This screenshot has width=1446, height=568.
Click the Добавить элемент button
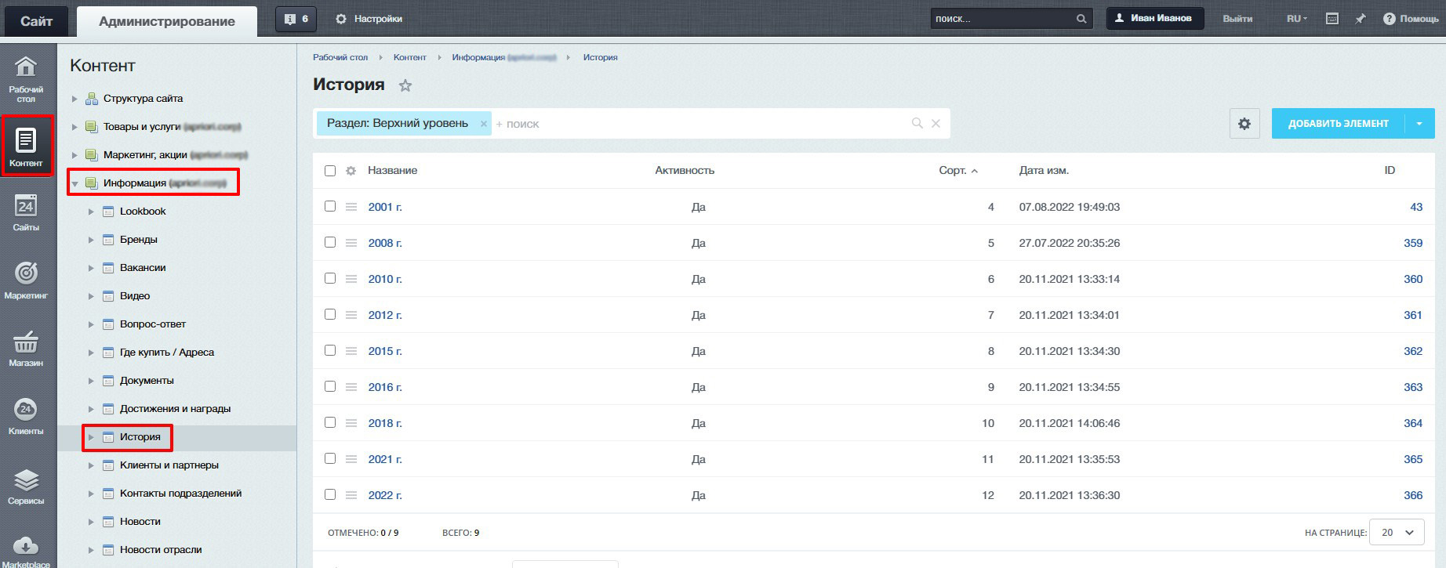[1338, 124]
